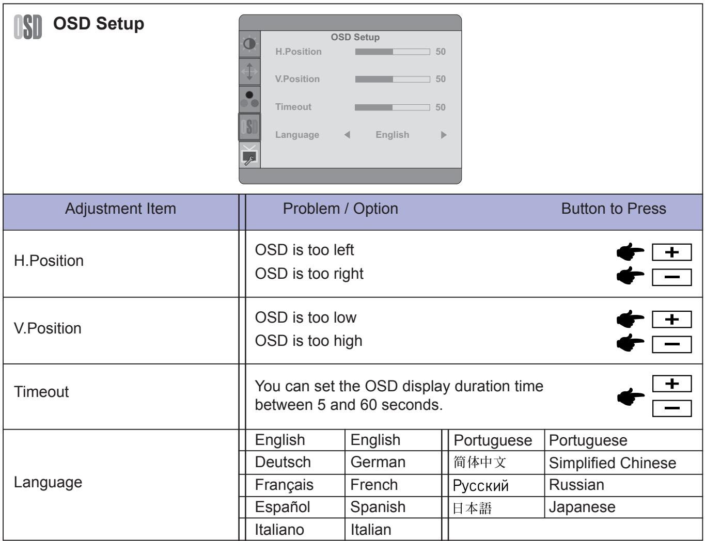Select the Timeout menu entry
This screenshot has height=541, width=705.
click(x=293, y=107)
